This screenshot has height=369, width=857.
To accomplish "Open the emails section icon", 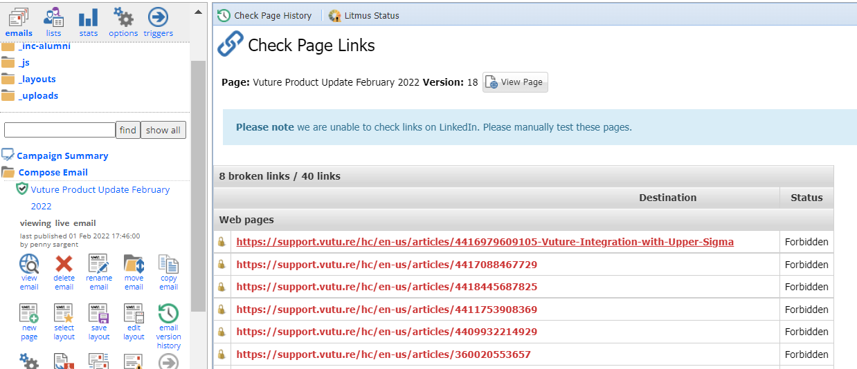I will pos(19,17).
